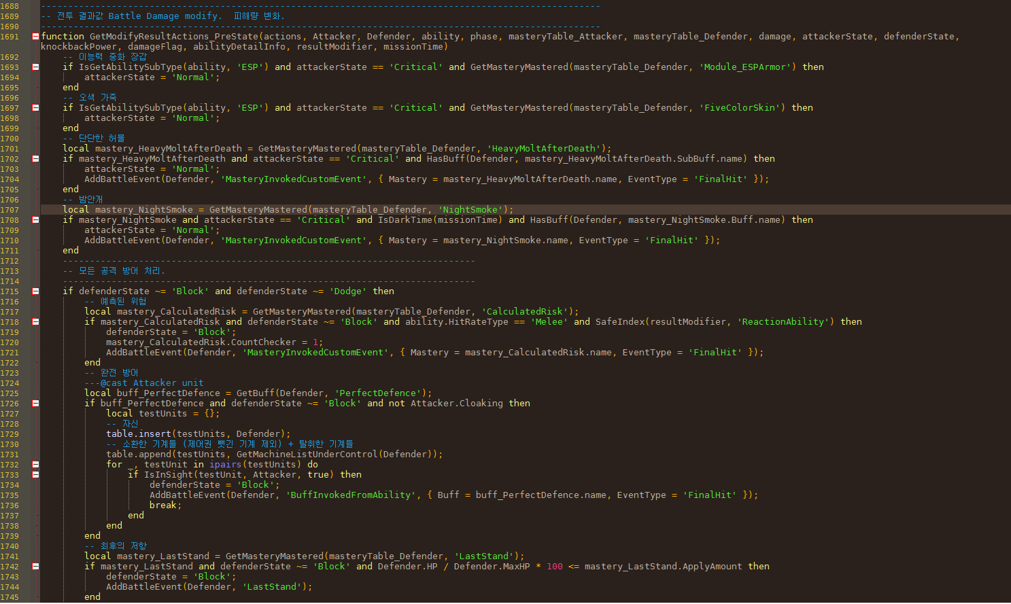Click the abilityDetailInfo parameter
1011x604 pixels.
(239, 47)
